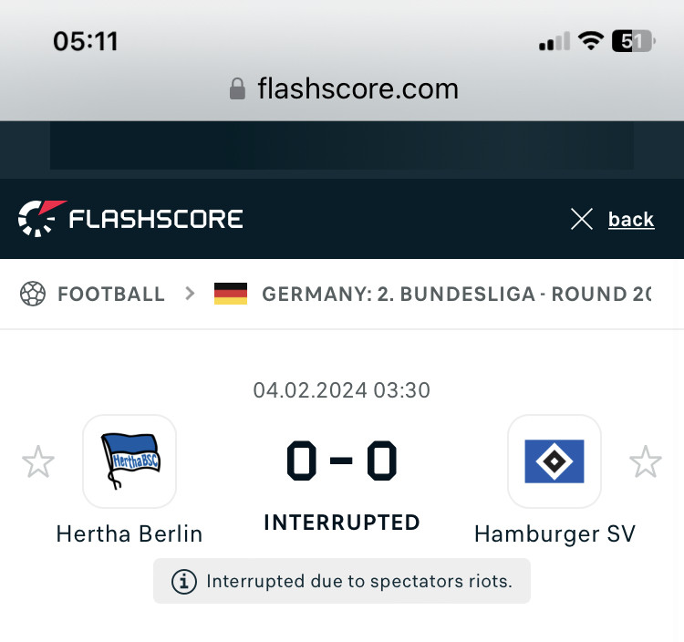This screenshot has height=642, width=684.
Task: Select the Germany flag icon
Action: 231,294
